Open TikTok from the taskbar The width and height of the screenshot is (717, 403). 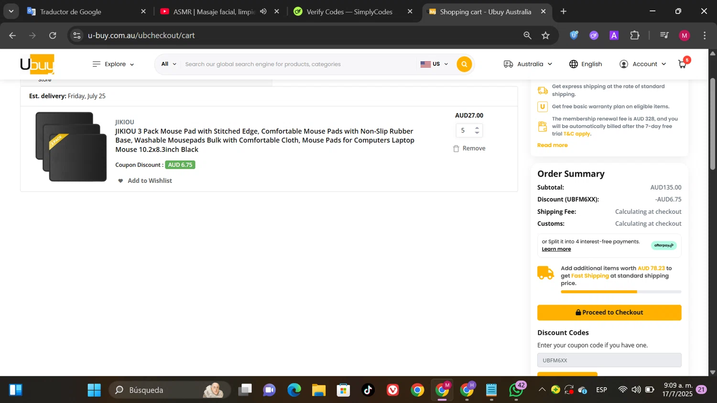pos(368,390)
